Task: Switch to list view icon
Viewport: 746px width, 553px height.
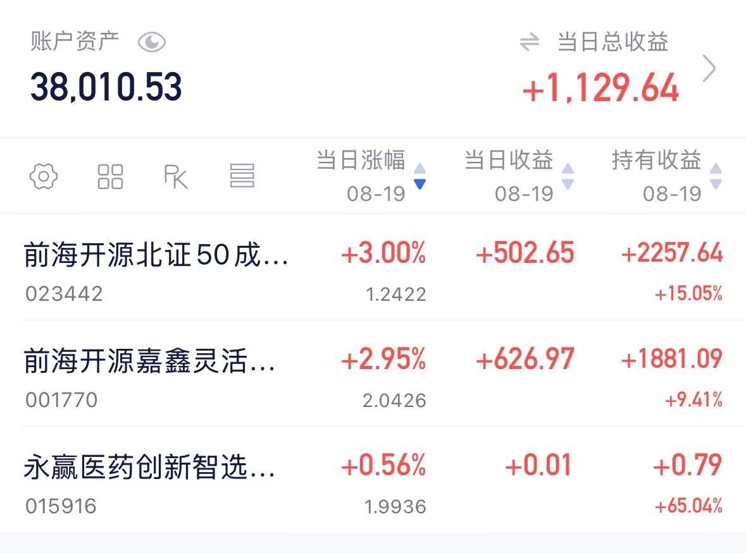Action: click(242, 176)
